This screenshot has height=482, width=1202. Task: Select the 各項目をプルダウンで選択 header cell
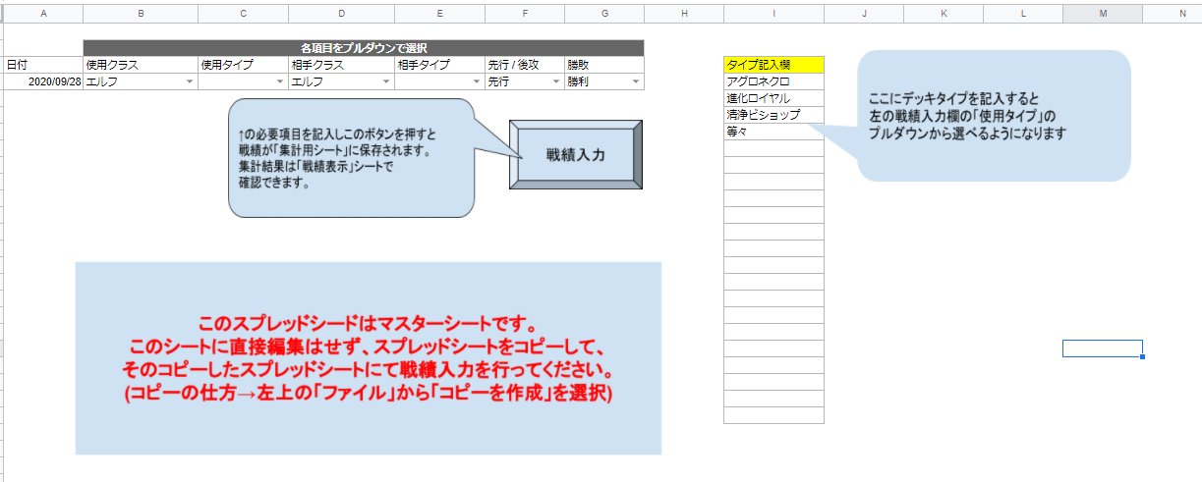tap(364, 47)
